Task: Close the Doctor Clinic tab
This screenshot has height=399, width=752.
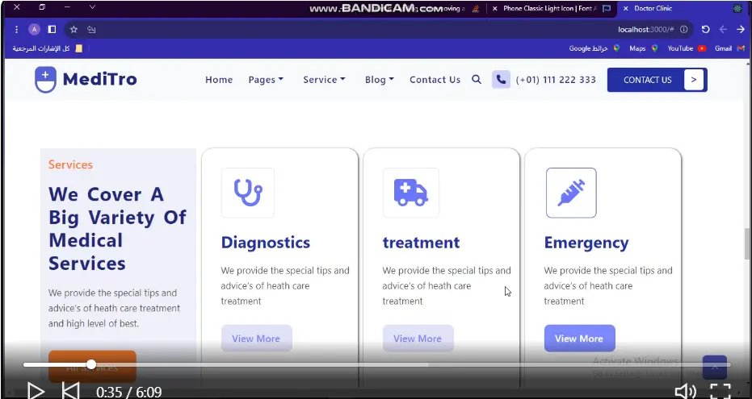Action: pos(625,8)
